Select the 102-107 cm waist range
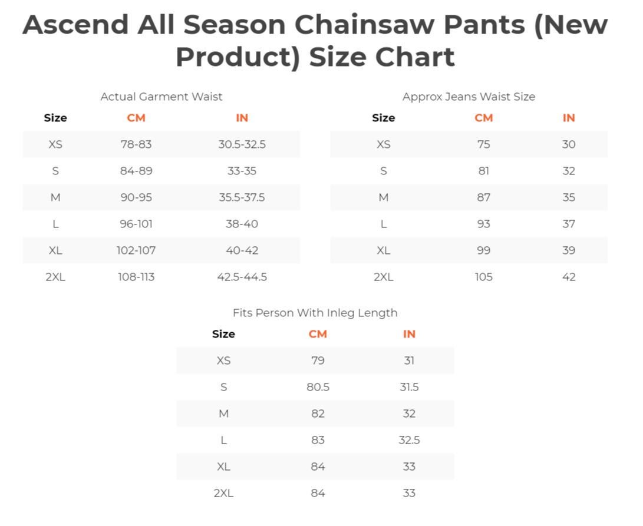The image size is (643, 526). (136, 250)
